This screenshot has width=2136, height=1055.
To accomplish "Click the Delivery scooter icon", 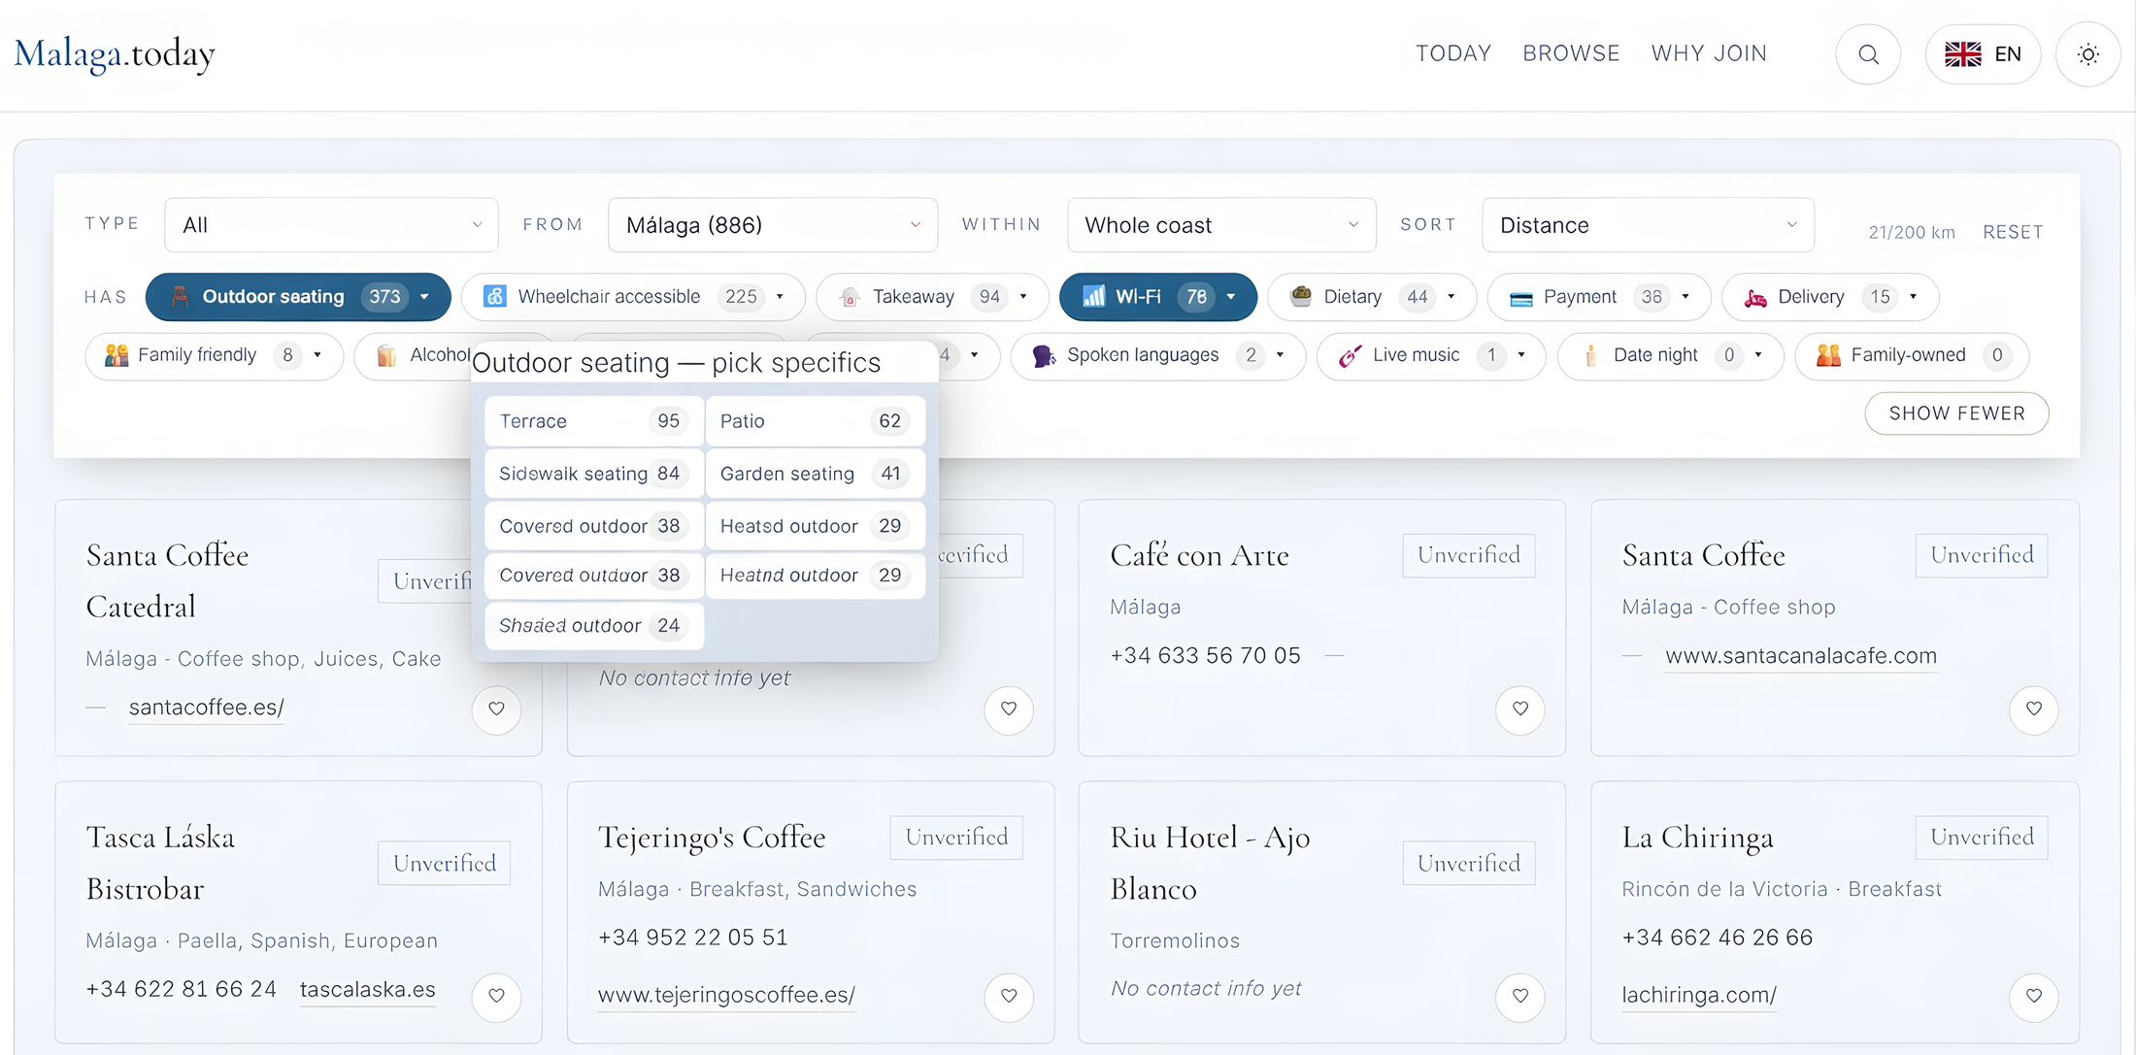I will tap(1755, 297).
